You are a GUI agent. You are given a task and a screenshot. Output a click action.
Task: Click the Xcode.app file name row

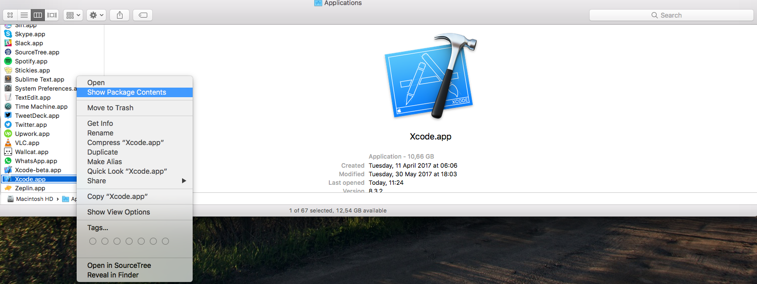(x=39, y=179)
